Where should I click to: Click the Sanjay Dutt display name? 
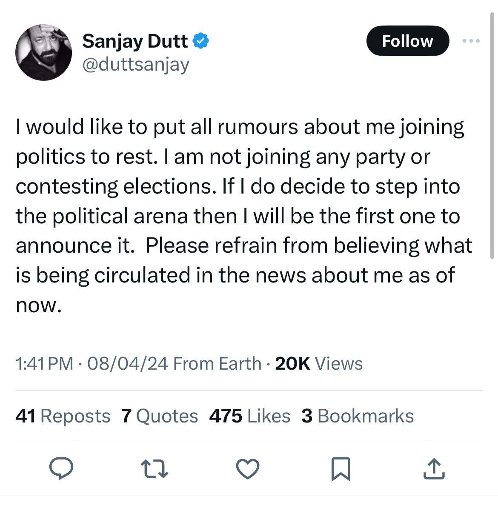tap(135, 41)
